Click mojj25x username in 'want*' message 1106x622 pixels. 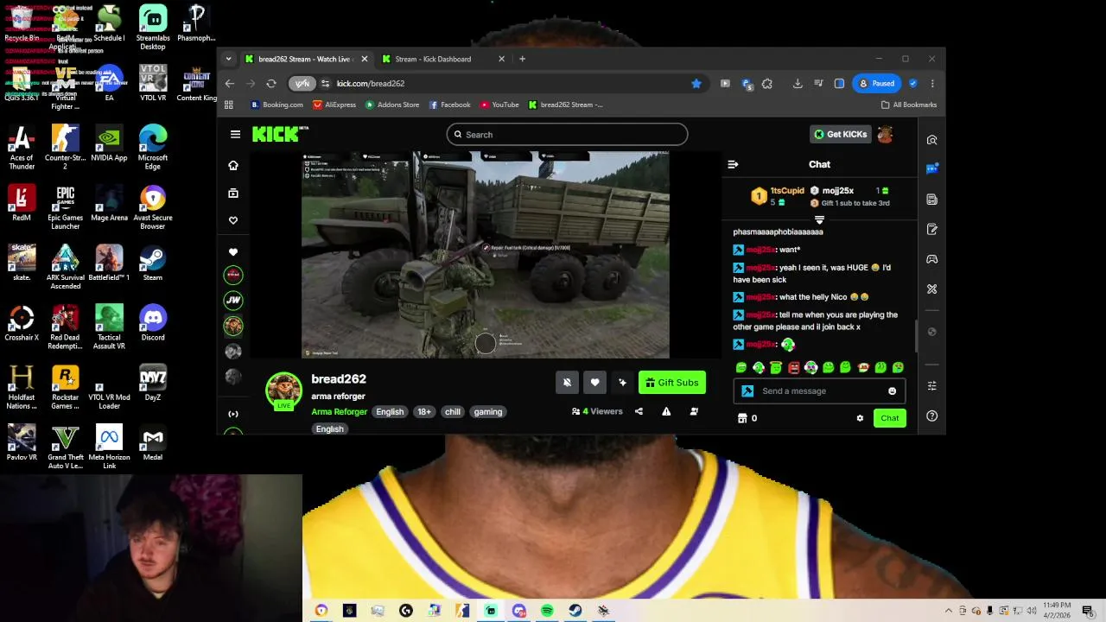click(x=760, y=250)
